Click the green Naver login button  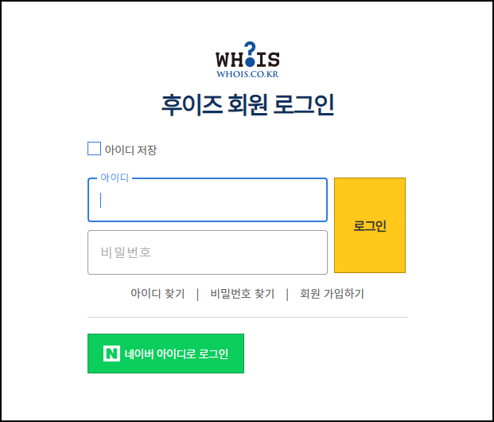(165, 354)
